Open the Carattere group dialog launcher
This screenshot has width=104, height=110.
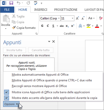click(102, 34)
